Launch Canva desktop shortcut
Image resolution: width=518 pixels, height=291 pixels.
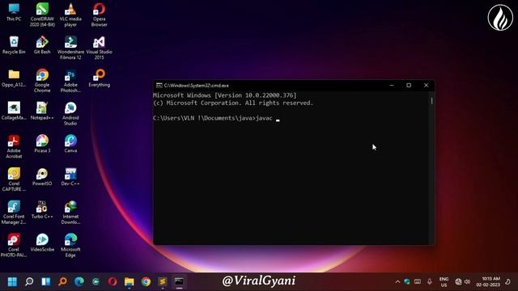tap(70, 144)
